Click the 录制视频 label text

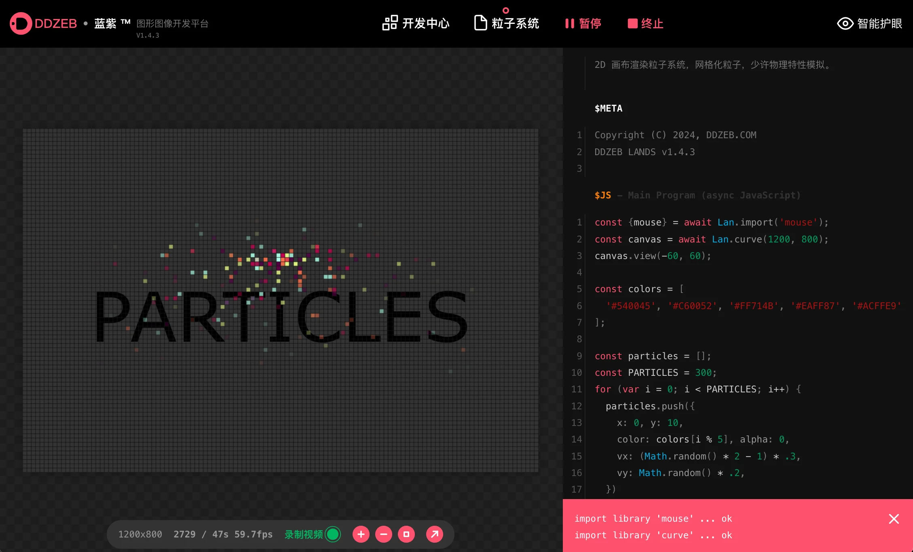click(x=304, y=534)
